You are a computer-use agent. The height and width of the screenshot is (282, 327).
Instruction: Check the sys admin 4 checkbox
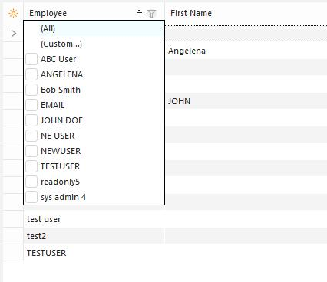coord(31,197)
